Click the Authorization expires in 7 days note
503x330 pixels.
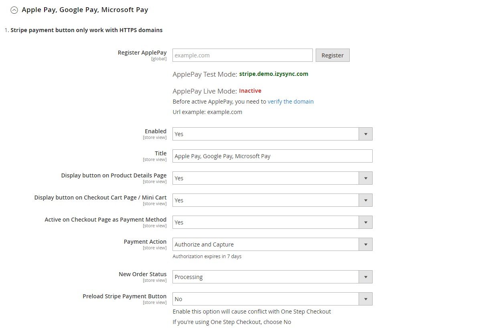pos(207,257)
